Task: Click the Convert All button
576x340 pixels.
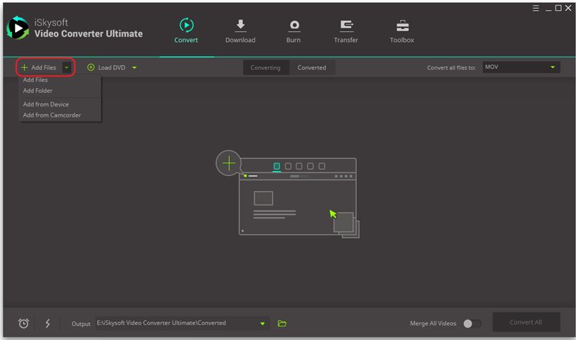Action: coord(526,322)
